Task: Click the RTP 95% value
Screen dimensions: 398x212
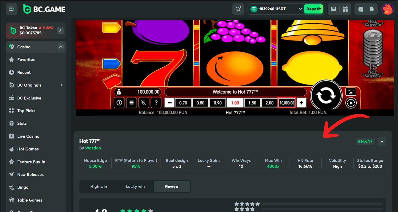Action: (x=136, y=166)
